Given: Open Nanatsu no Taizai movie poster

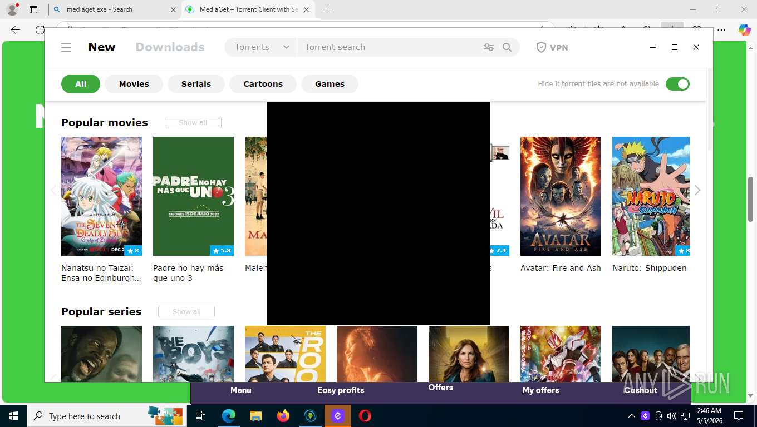Looking at the screenshot, I should (101, 196).
